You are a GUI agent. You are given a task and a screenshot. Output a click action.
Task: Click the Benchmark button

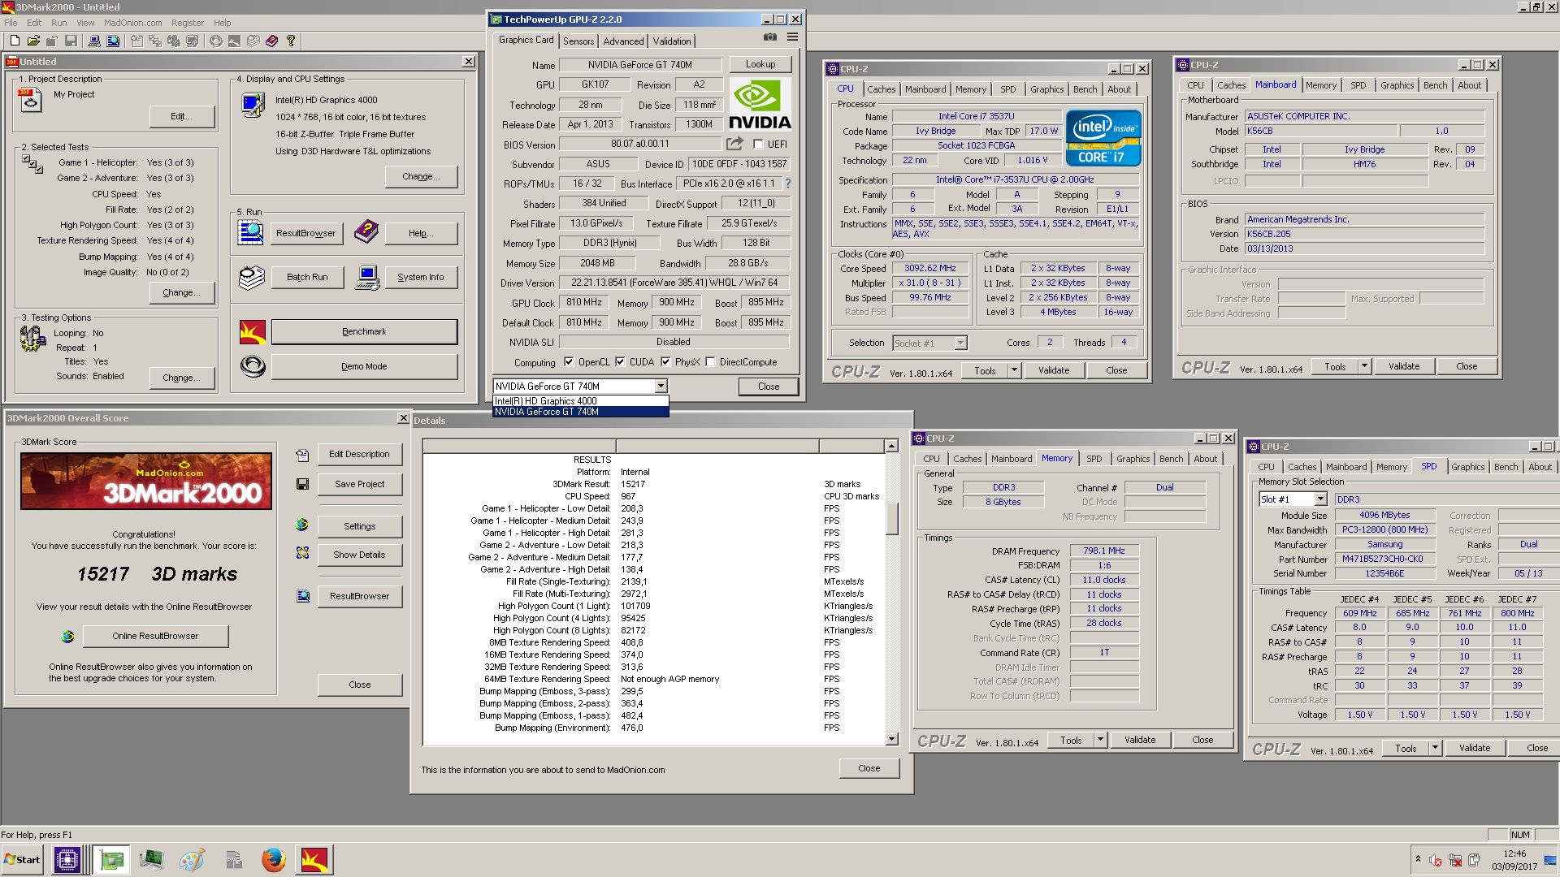click(x=364, y=331)
